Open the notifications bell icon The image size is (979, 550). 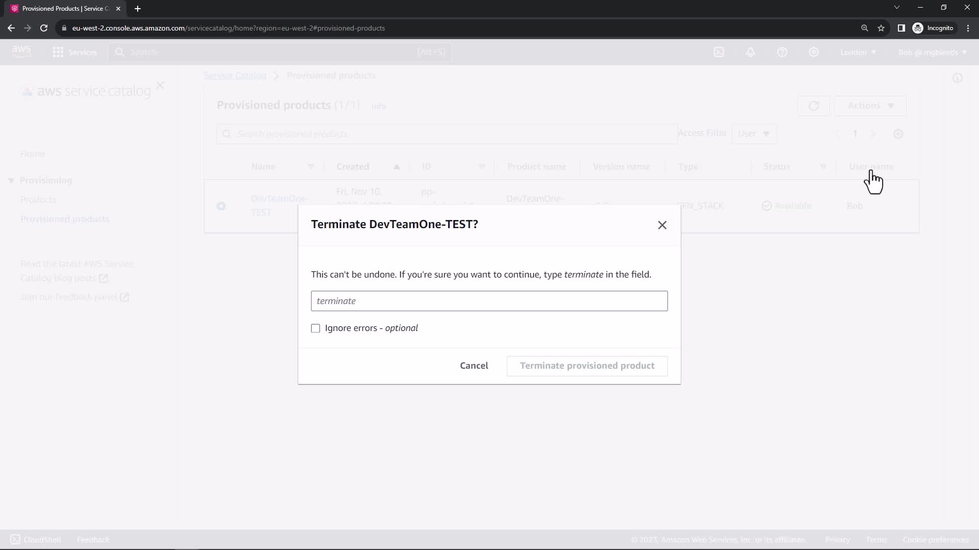751,52
